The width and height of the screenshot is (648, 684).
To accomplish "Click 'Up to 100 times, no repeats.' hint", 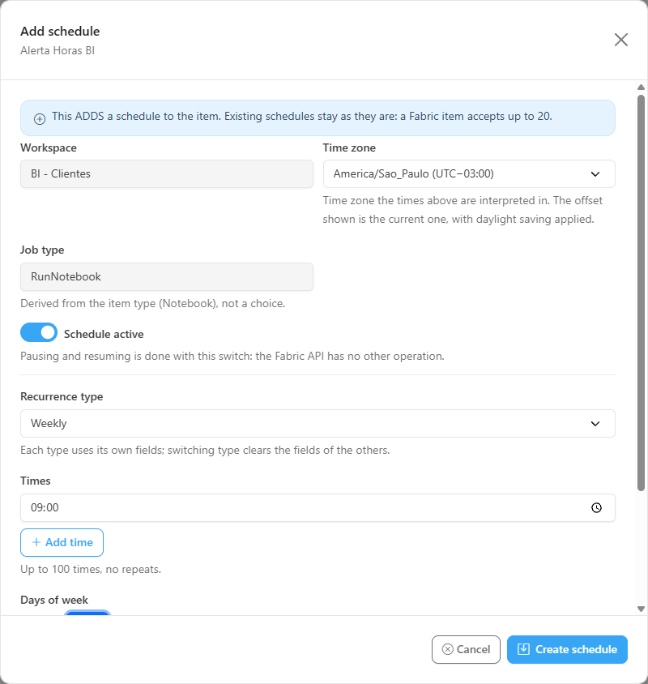I will [91, 569].
